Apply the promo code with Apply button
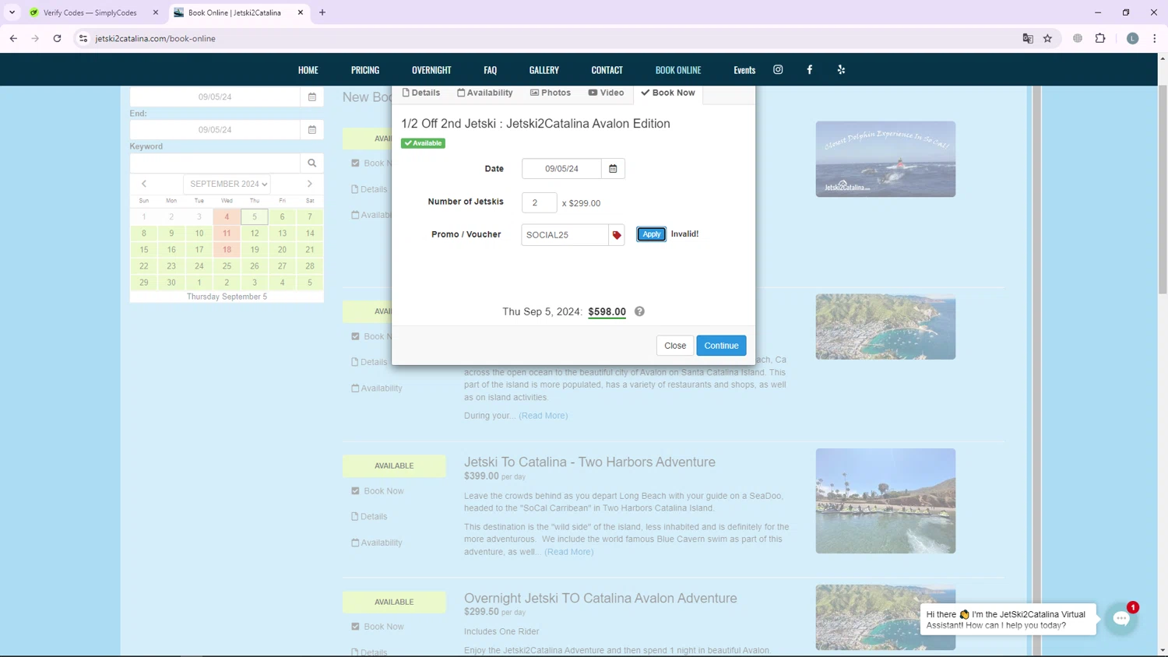Viewport: 1168px width, 657px height. [x=651, y=234]
